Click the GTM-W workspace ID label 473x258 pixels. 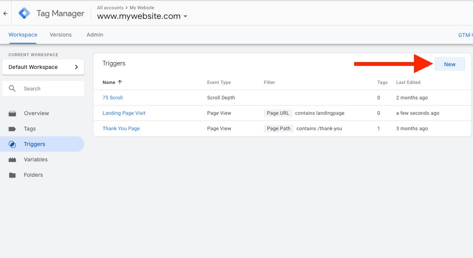(466, 35)
